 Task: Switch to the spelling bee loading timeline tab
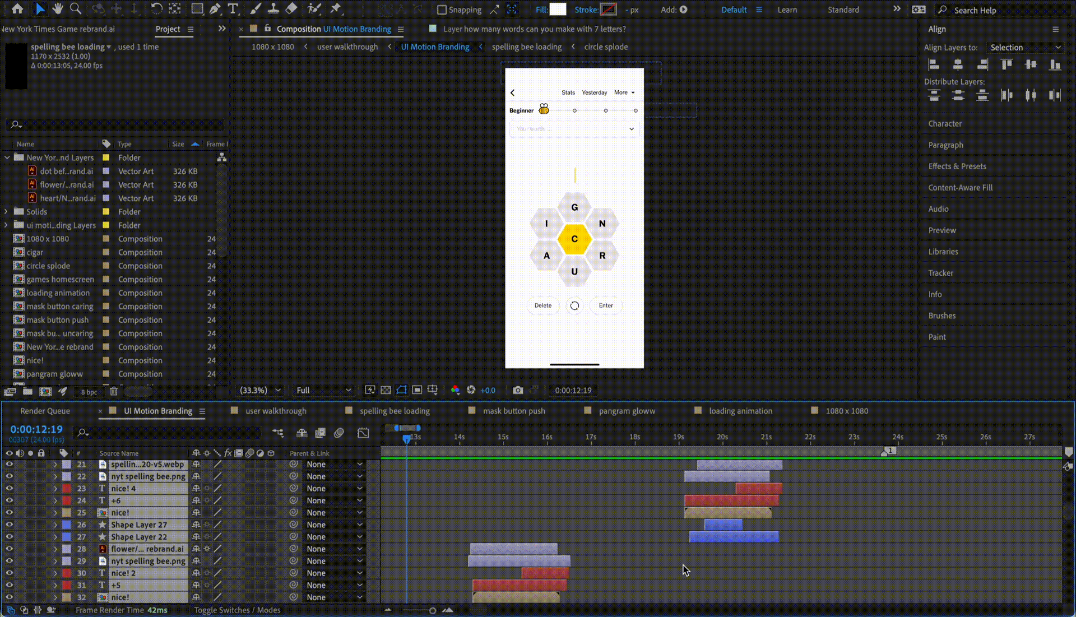pos(395,411)
